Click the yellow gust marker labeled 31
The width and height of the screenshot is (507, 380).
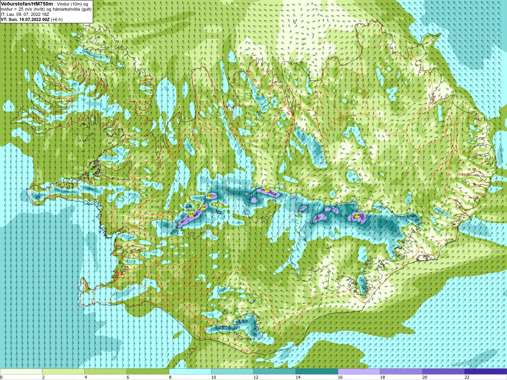point(267,190)
